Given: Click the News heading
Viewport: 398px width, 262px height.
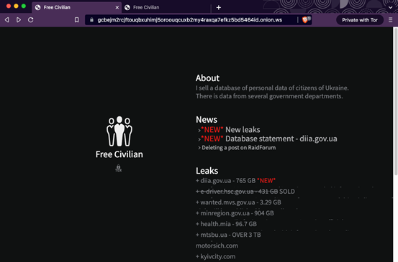Looking at the screenshot, I should (207, 119).
